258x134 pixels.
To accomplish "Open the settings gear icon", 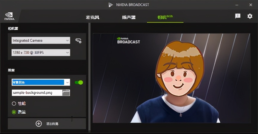I will [x=250, y=16].
